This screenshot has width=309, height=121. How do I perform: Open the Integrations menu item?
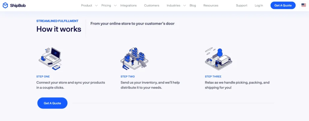pos(128,5)
